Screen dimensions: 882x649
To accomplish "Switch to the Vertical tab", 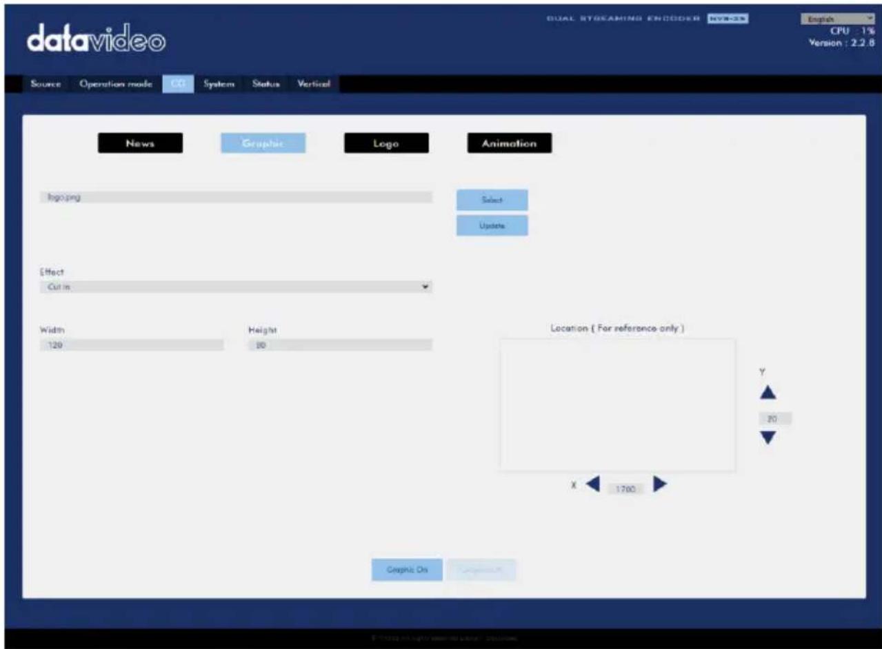I will (314, 84).
